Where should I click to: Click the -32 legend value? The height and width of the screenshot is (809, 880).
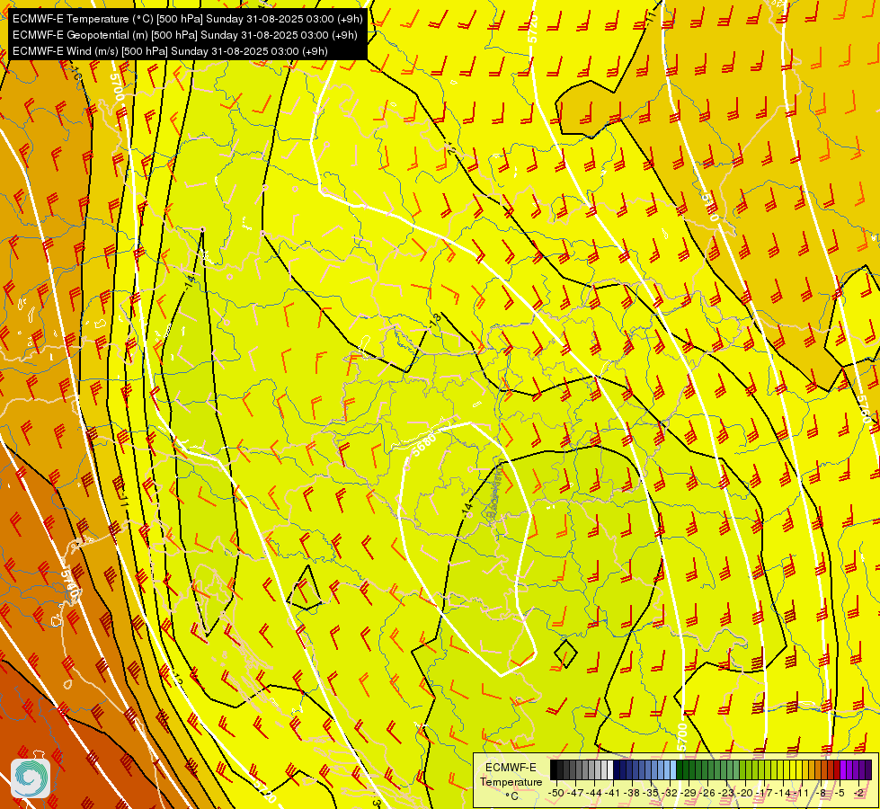point(670,794)
